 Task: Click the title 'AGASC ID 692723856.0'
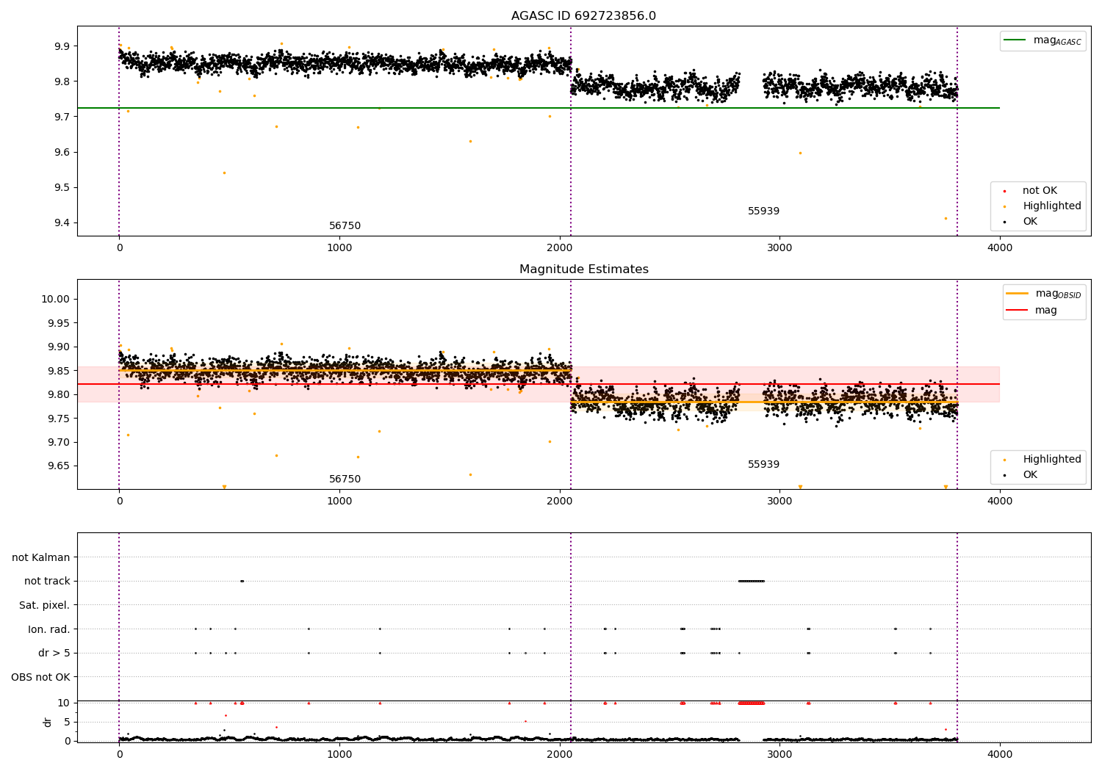click(x=583, y=16)
